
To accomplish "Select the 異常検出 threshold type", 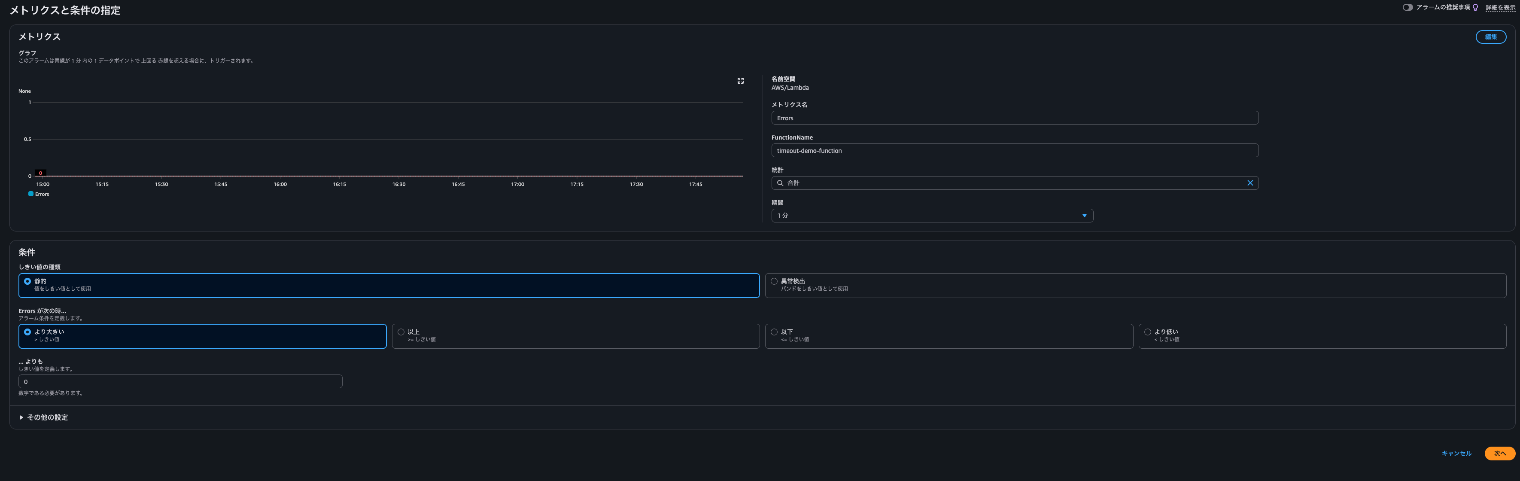I will click(774, 282).
